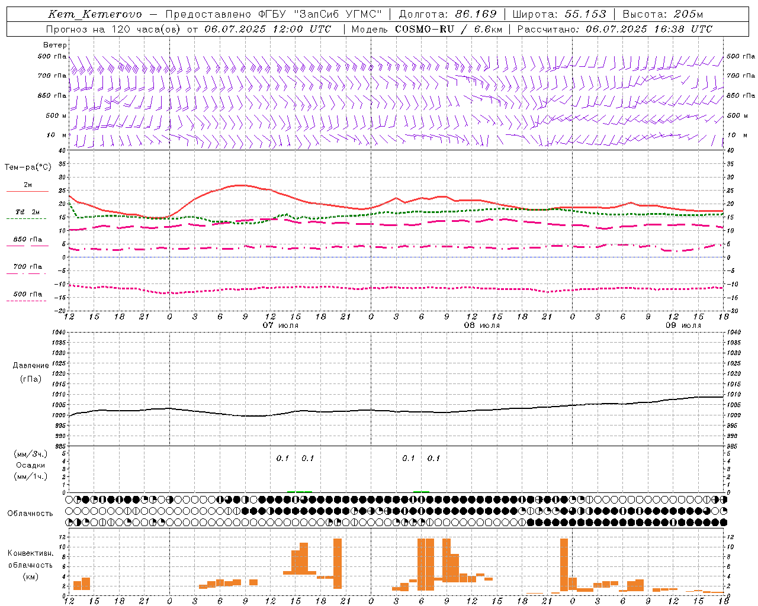The height and width of the screenshot is (606, 758).
Task: Click the 09 июля date label
Action: pos(683,325)
